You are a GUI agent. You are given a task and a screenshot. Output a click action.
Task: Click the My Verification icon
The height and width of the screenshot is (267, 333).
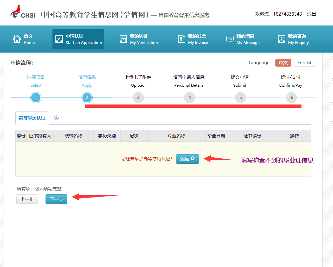(123, 39)
